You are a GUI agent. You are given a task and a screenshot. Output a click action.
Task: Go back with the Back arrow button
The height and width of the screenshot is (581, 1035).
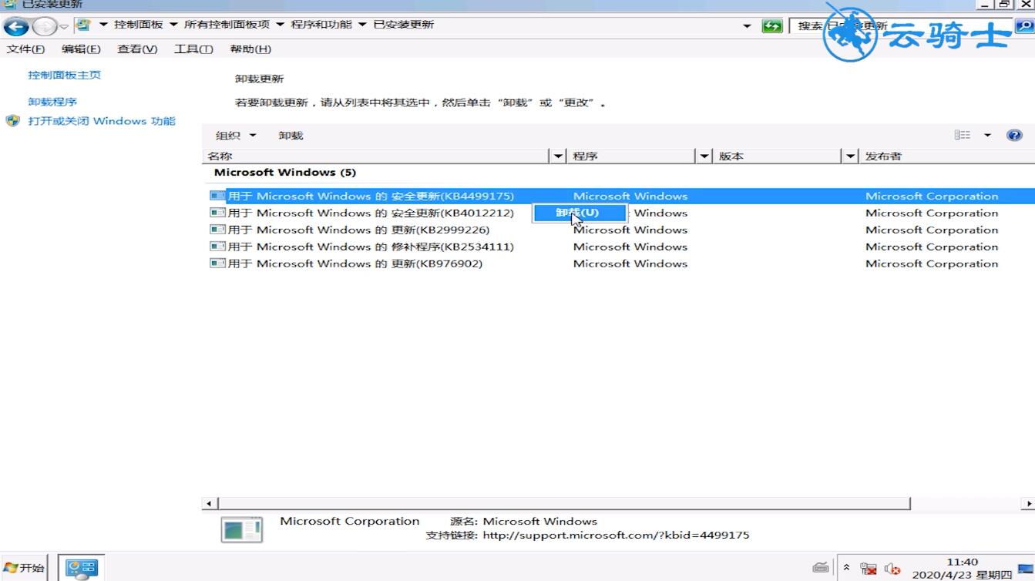pos(16,27)
